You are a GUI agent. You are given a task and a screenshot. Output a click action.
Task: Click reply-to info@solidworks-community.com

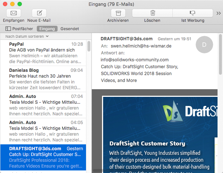coord(134,60)
